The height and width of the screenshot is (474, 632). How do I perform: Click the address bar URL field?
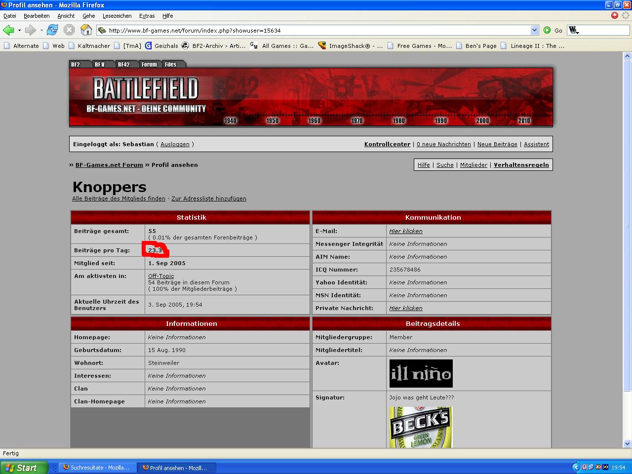pos(318,30)
